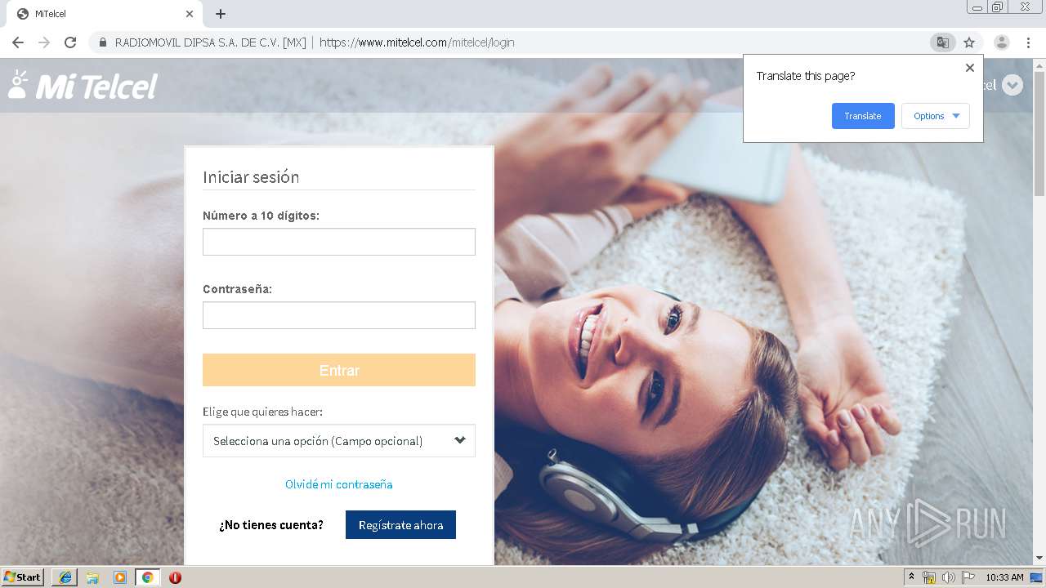Click the taskbar clock showing 10:33 AM

coord(1004,577)
